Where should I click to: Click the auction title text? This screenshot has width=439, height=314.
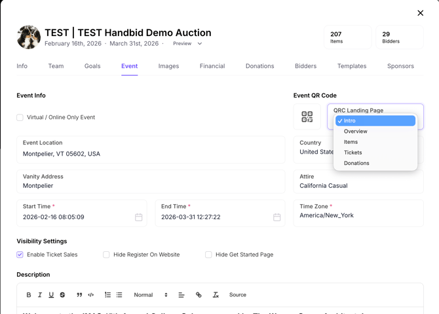128,33
